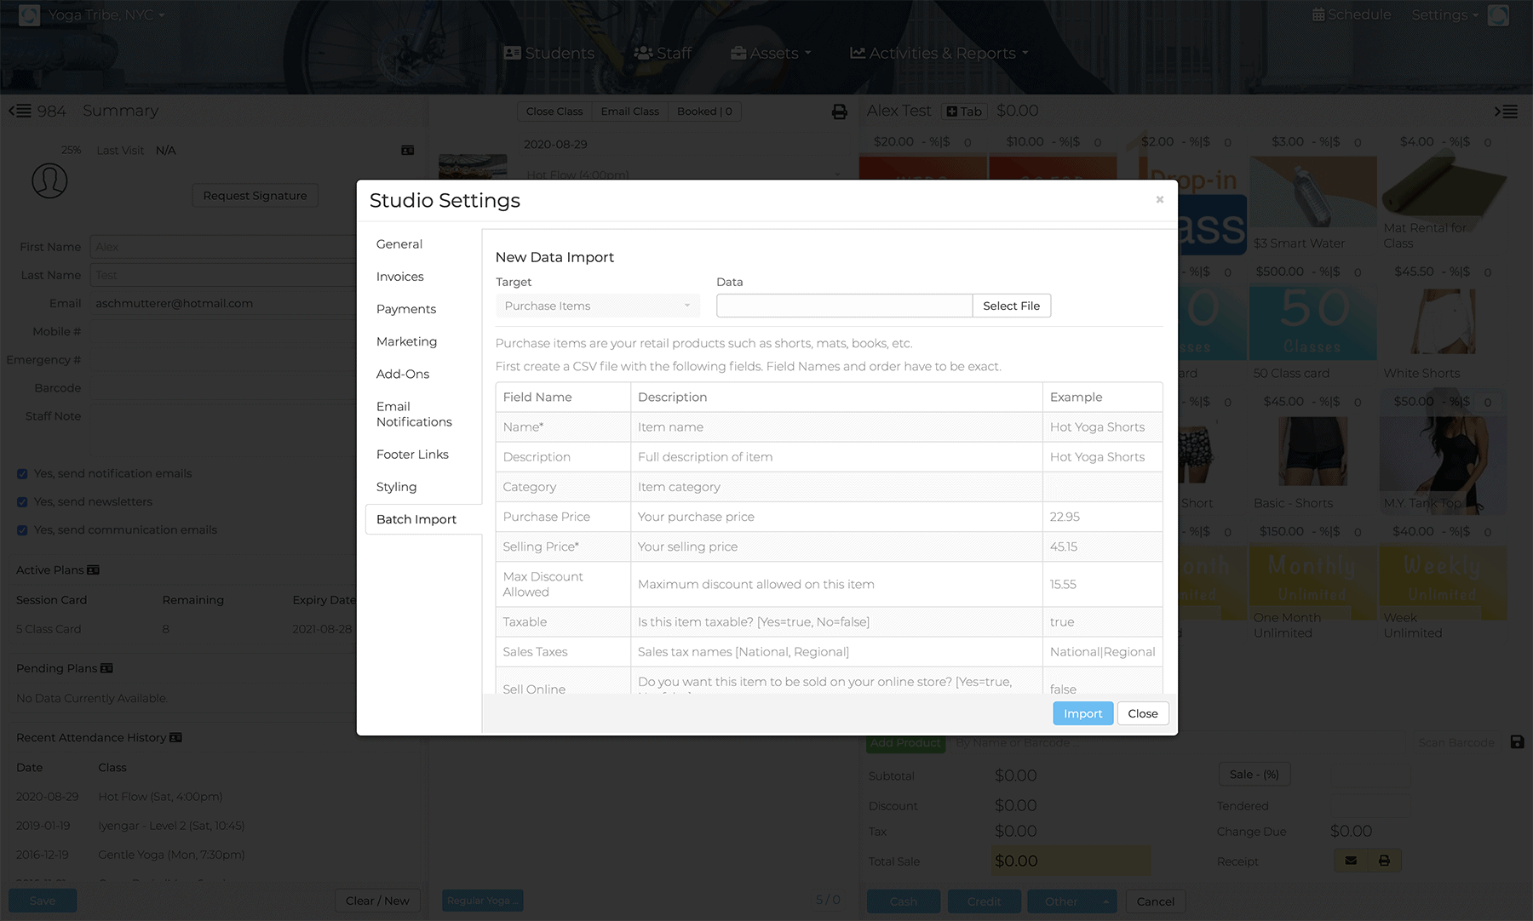Open the Activities & Reports dropdown

point(939,53)
